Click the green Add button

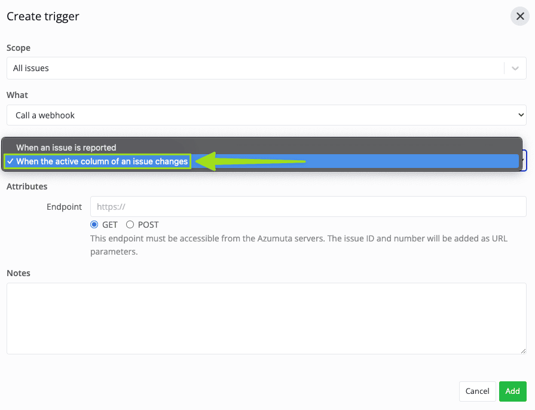pos(512,391)
